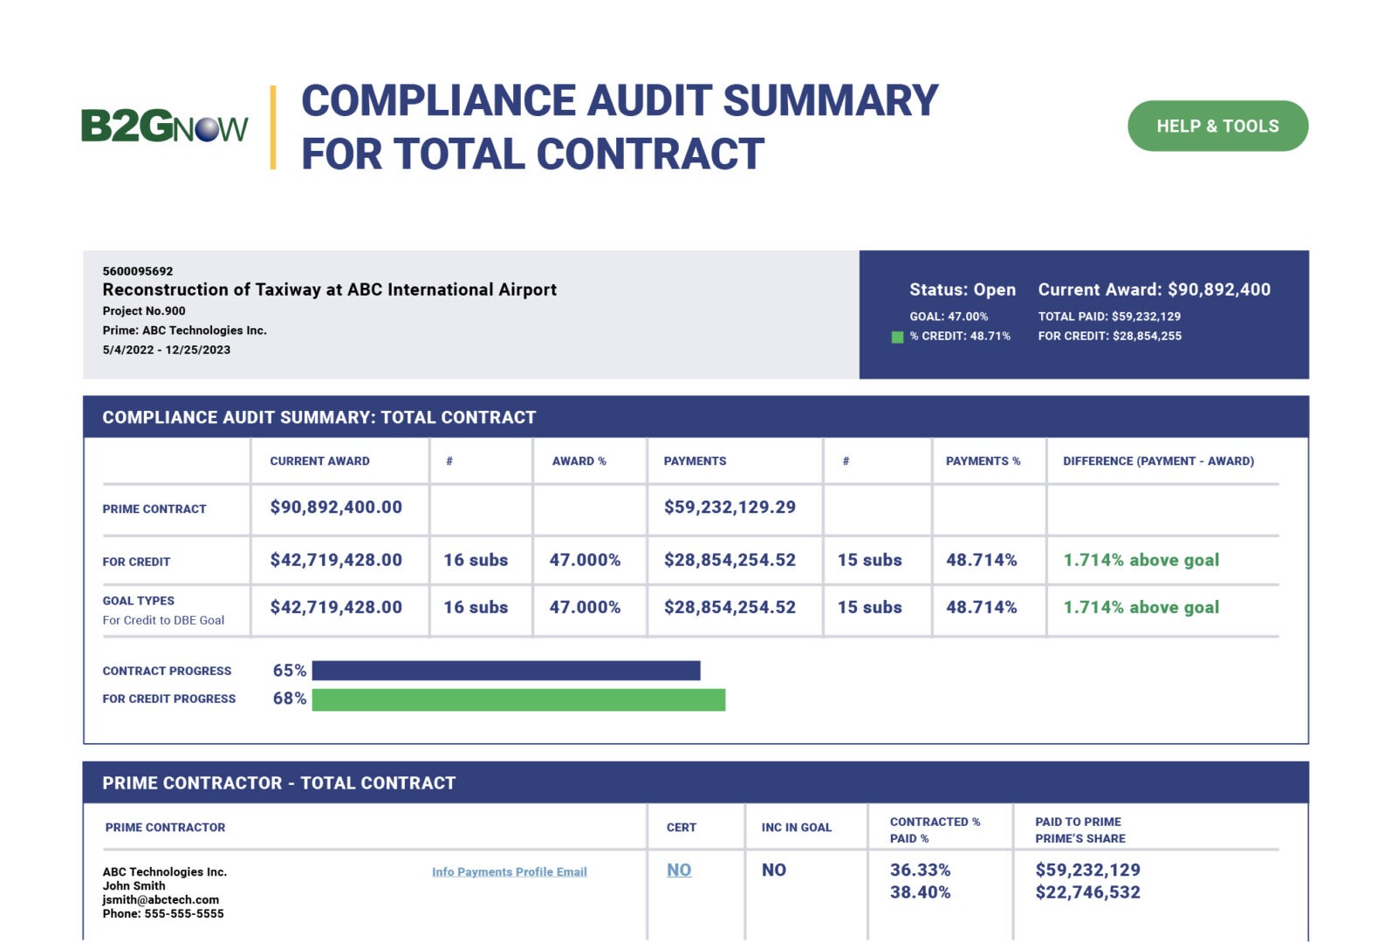Select the green For Credit Progress bar
This screenshot has width=1391, height=942.
(x=518, y=700)
